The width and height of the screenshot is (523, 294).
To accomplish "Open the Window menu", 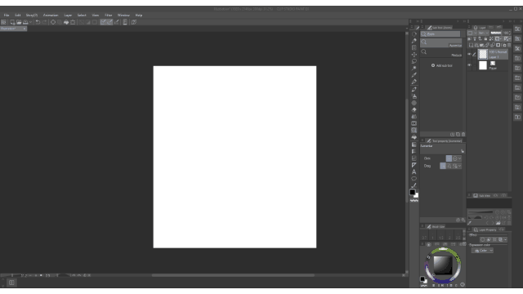I will tap(123, 16).
